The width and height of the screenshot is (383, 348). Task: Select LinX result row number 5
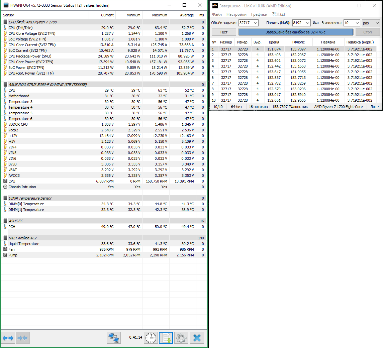click(x=294, y=72)
